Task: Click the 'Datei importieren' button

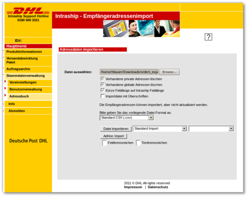Action: pos(116,129)
